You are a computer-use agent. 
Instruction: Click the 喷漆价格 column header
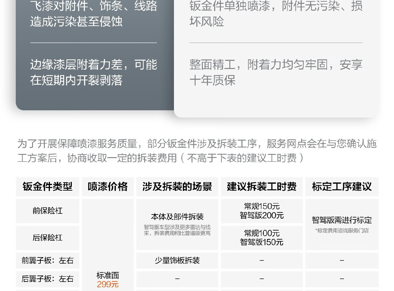point(108,187)
